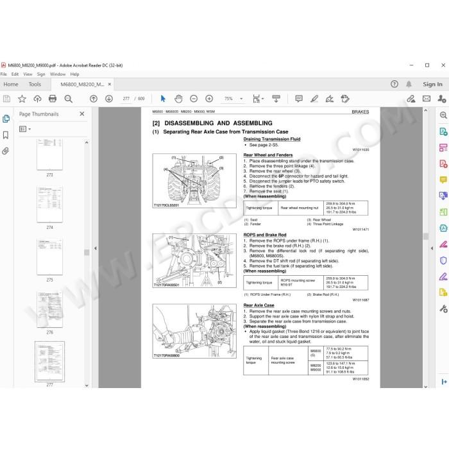Print the document with printer icon
449x449 pixels.
[x=53, y=99]
